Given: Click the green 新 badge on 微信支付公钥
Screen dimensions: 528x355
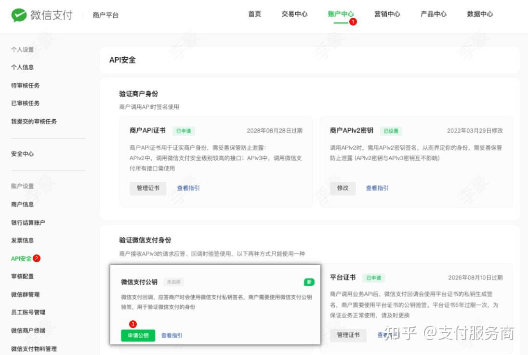Looking at the screenshot, I should tap(309, 282).
